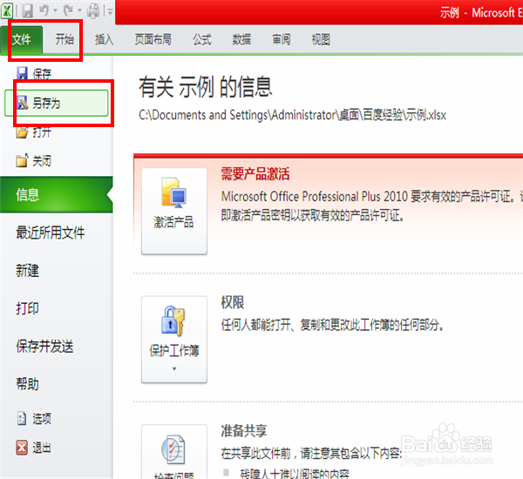Click the Excel application icon in title bar

tap(7, 10)
